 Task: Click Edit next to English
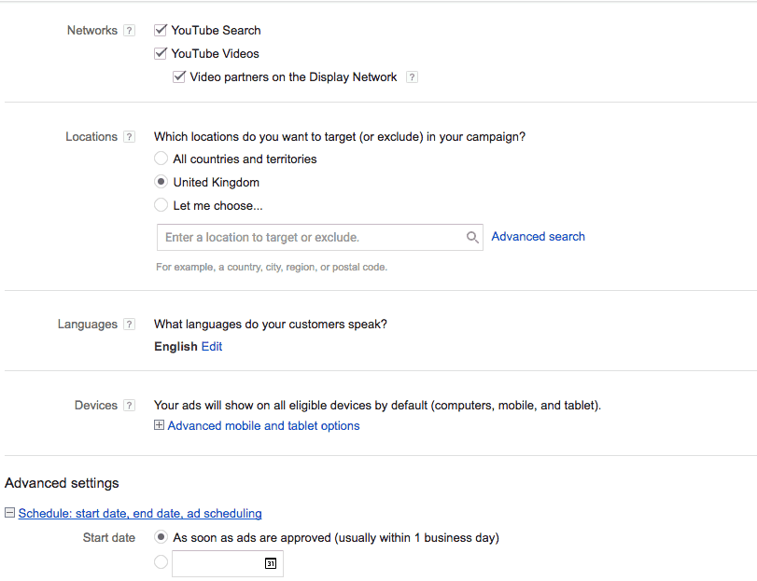point(212,347)
